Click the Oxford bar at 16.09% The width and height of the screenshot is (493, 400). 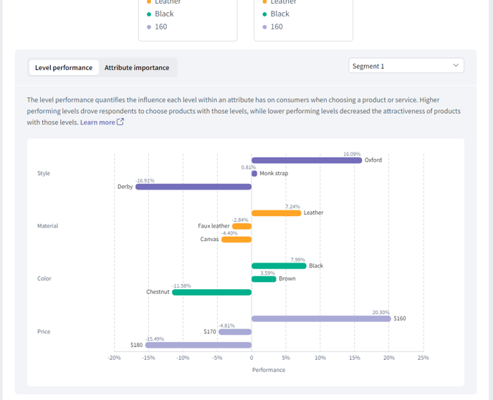pos(307,160)
